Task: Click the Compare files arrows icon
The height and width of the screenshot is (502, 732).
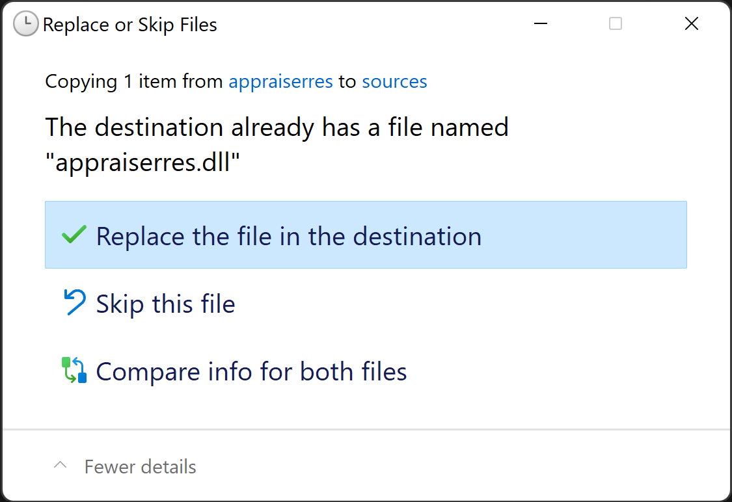Action: [74, 370]
